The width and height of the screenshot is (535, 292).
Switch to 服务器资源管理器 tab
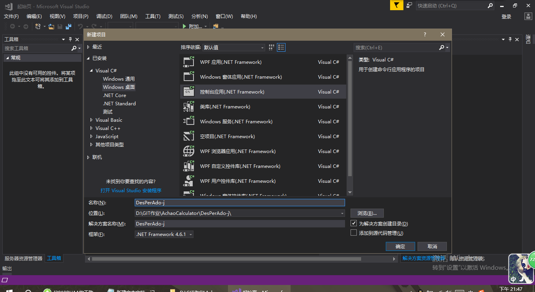coord(23,258)
